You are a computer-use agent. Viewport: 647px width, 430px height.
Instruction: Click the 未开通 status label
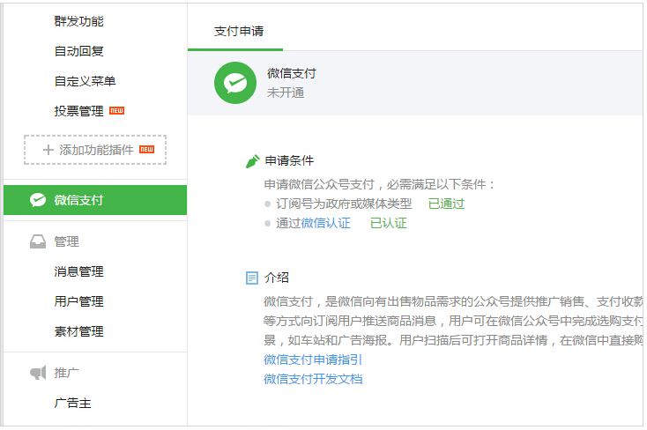click(x=286, y=93)
